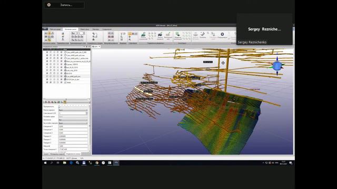Open the taskbar search magnifier

coord(52,163)
